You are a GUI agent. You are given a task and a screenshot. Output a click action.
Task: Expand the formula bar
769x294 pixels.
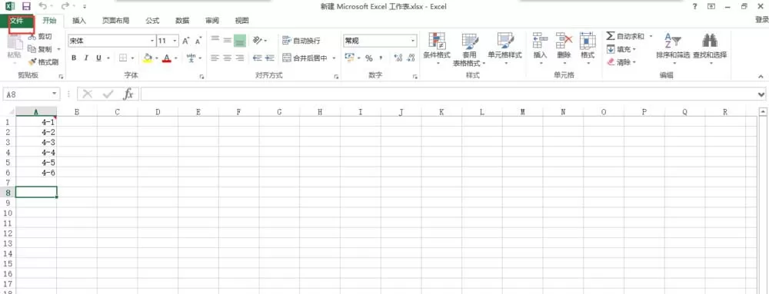click(761, 94)
